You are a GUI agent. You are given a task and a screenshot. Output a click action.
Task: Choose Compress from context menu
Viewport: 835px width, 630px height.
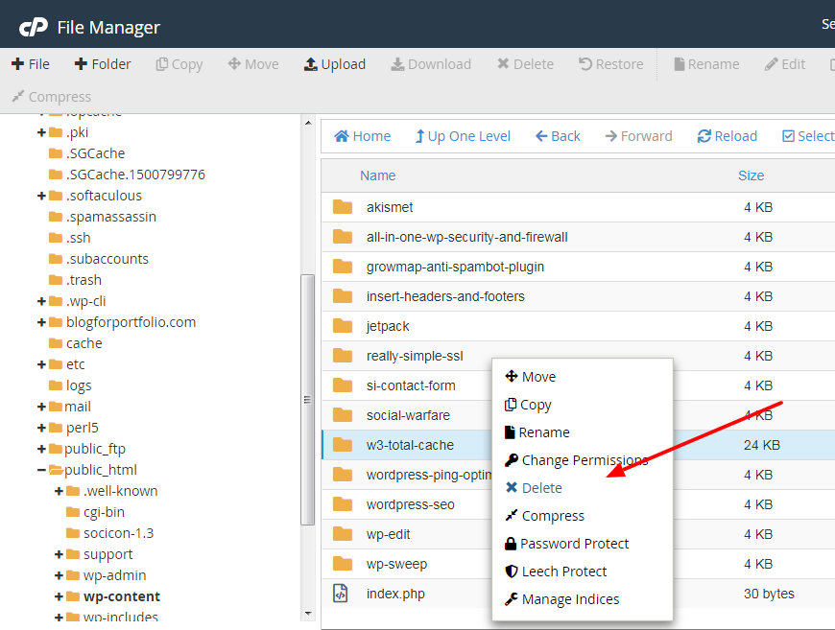pyautogui.click(x=544, y=516)
